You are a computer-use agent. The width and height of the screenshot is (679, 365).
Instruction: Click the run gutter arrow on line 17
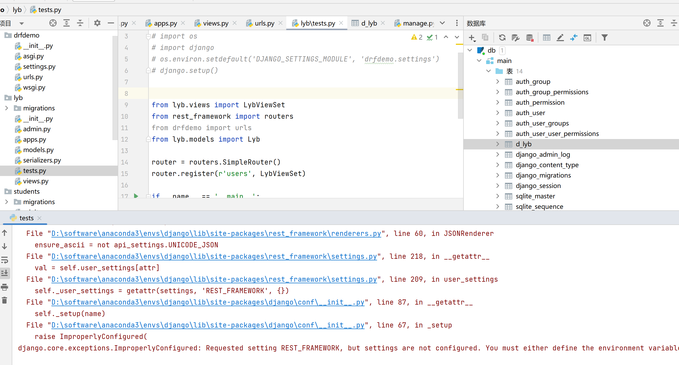click(136, 196)
